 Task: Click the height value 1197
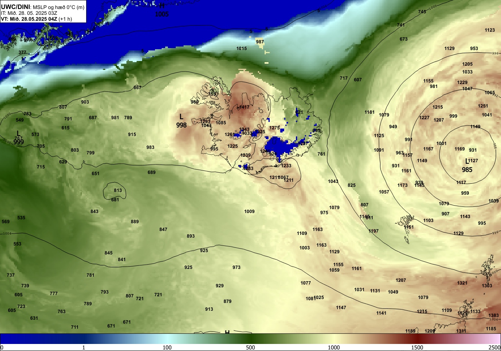373,231
